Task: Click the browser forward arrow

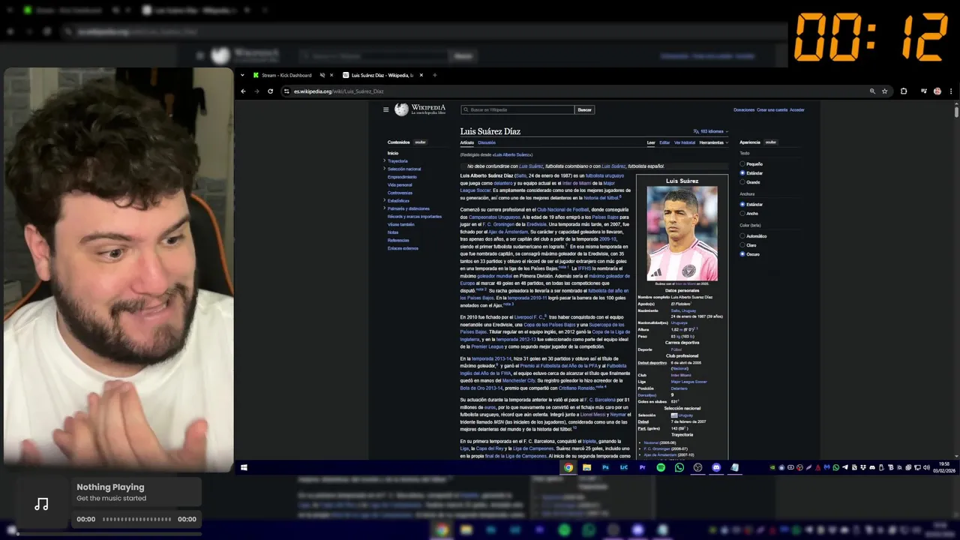Action: (x=256, y=91)
